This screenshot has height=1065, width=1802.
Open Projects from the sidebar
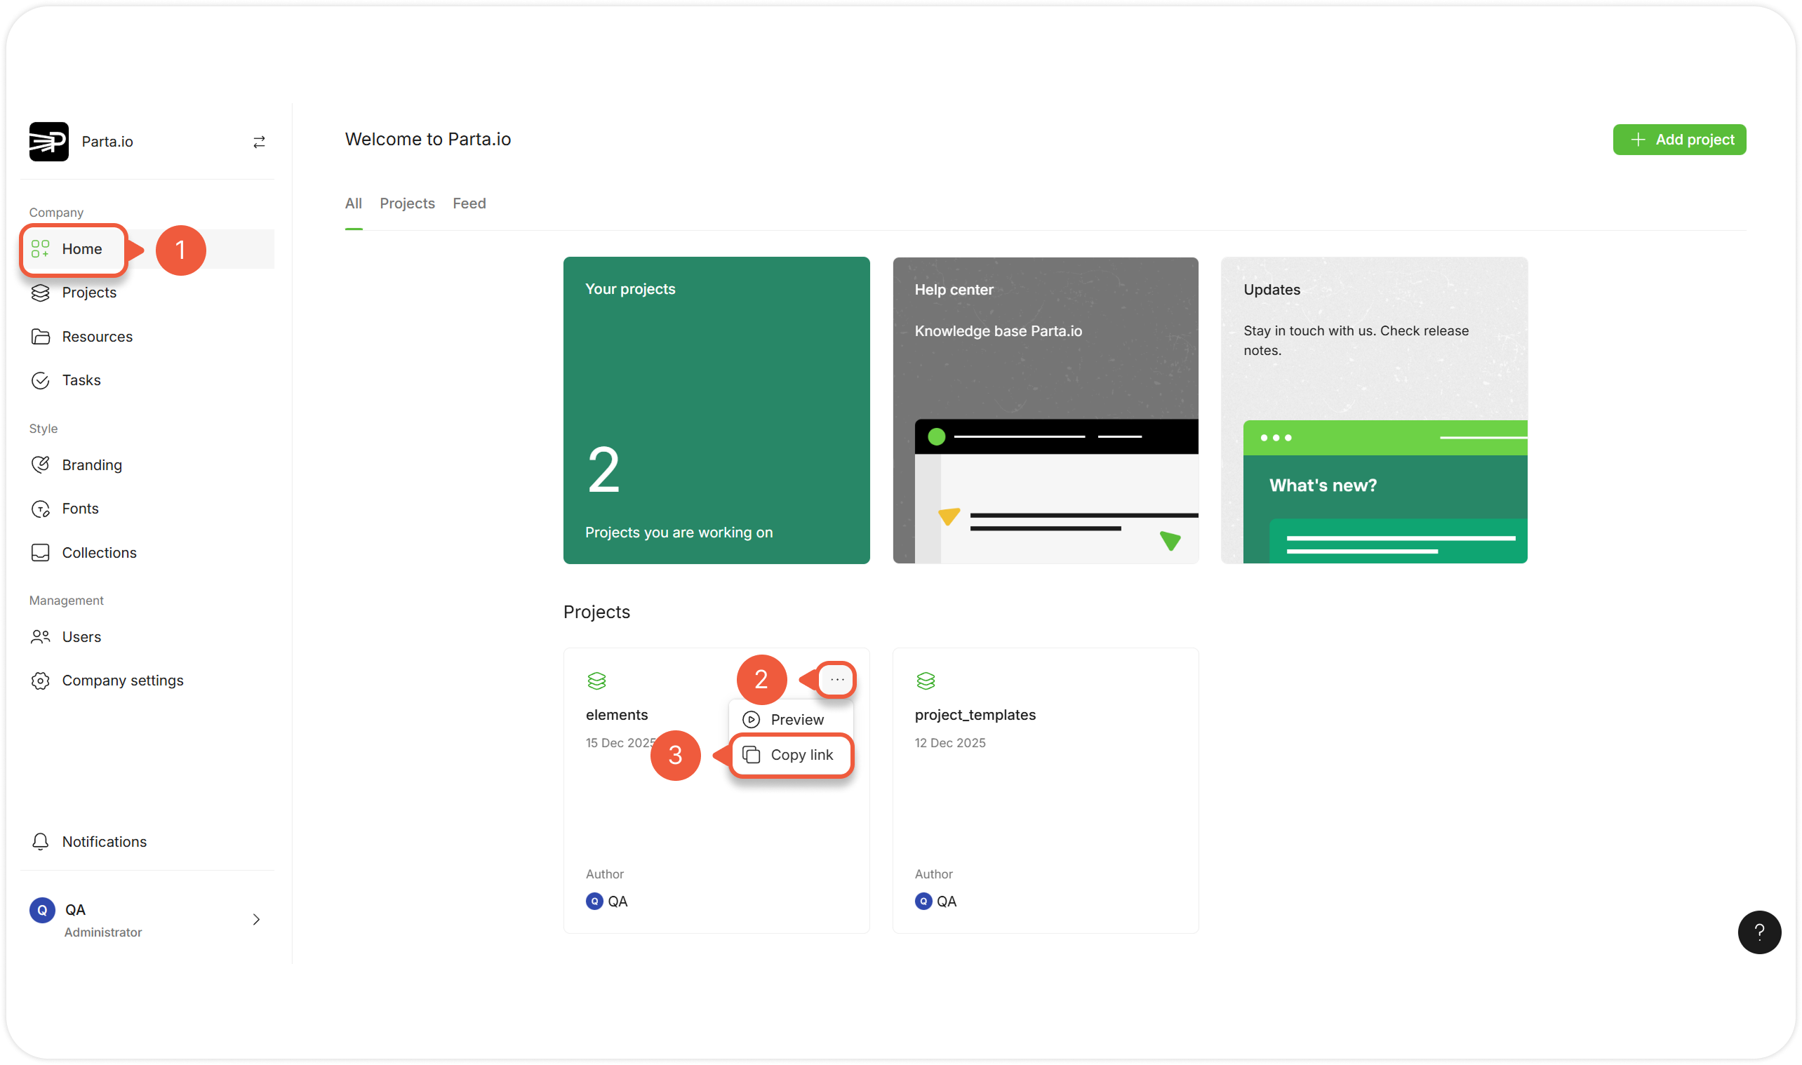click(88, 292)
